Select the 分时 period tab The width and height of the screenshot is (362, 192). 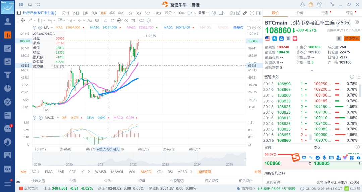(66, 13)
